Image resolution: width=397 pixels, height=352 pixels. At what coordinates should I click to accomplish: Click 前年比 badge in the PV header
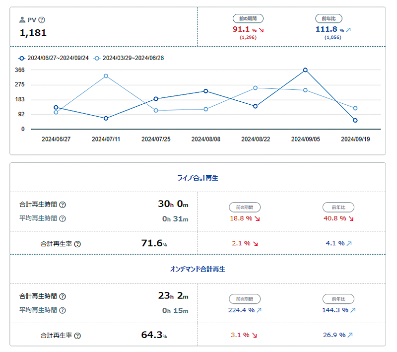pyautogui.click(x=329, y=18)
